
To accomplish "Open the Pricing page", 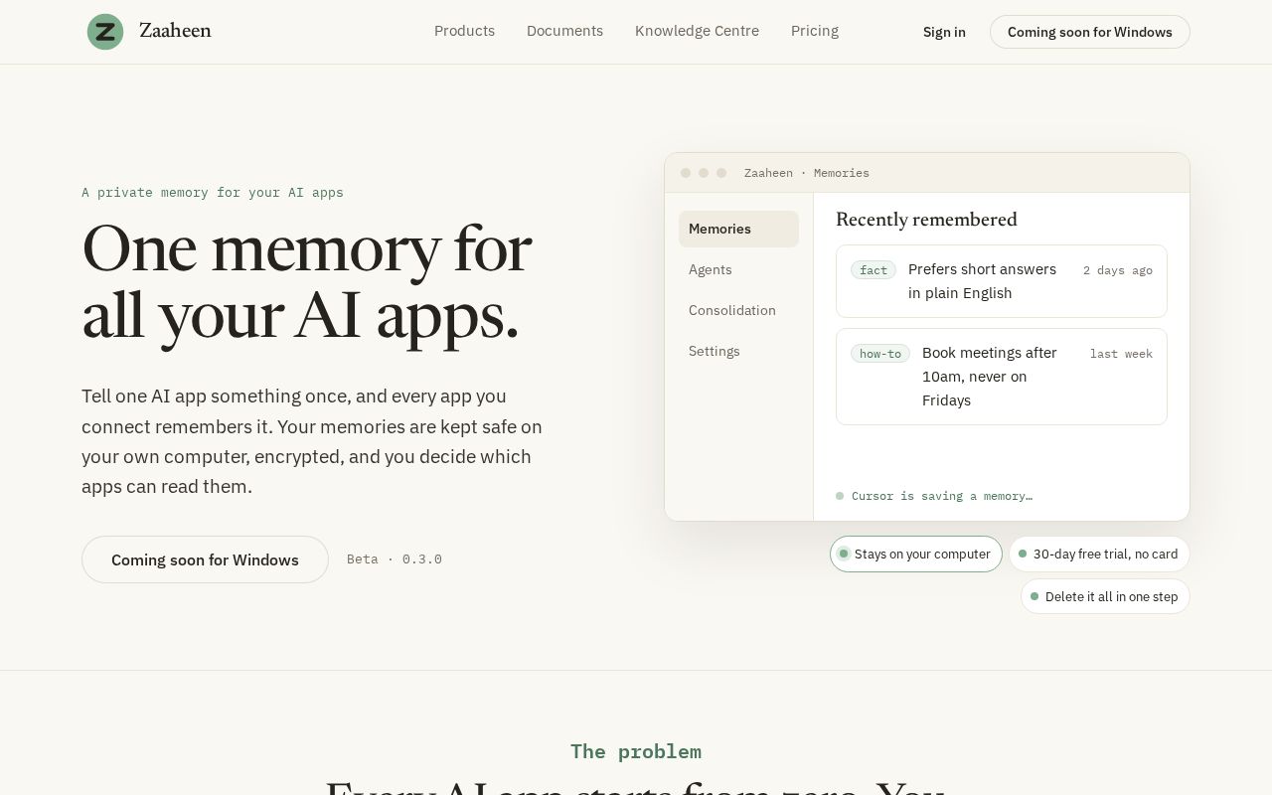I will [x=815, y=31].
